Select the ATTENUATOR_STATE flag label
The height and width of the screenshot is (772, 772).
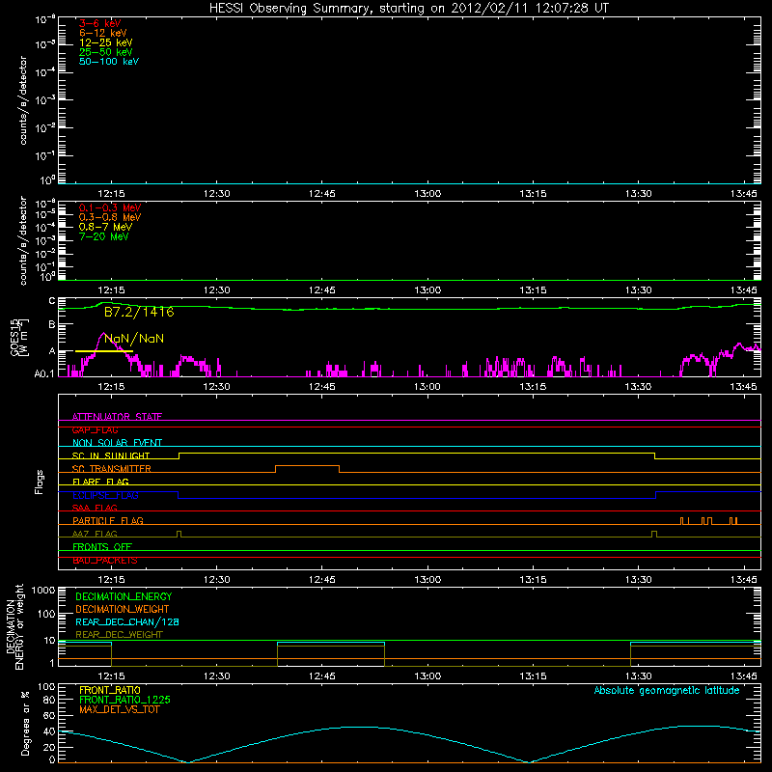click(117, 417)
